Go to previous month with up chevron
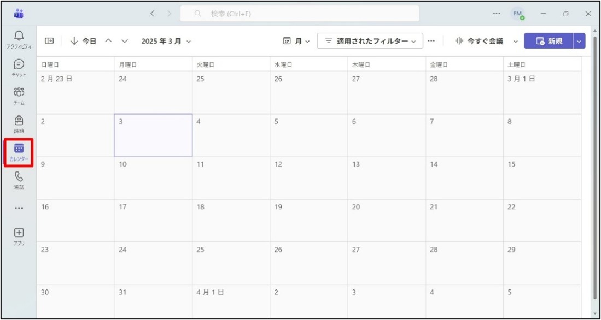This screenshot has height=320, width=601. coord(108,41)
